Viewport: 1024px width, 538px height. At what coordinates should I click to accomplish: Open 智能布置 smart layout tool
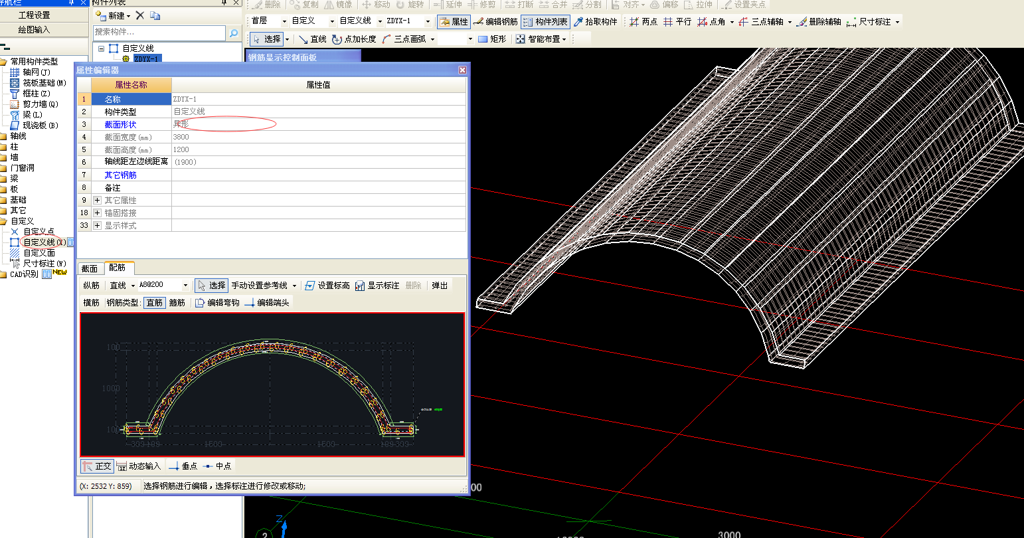click(538, 39)
